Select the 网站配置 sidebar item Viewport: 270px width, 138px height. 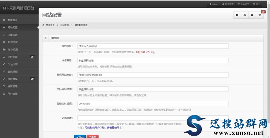coord(19,28)
